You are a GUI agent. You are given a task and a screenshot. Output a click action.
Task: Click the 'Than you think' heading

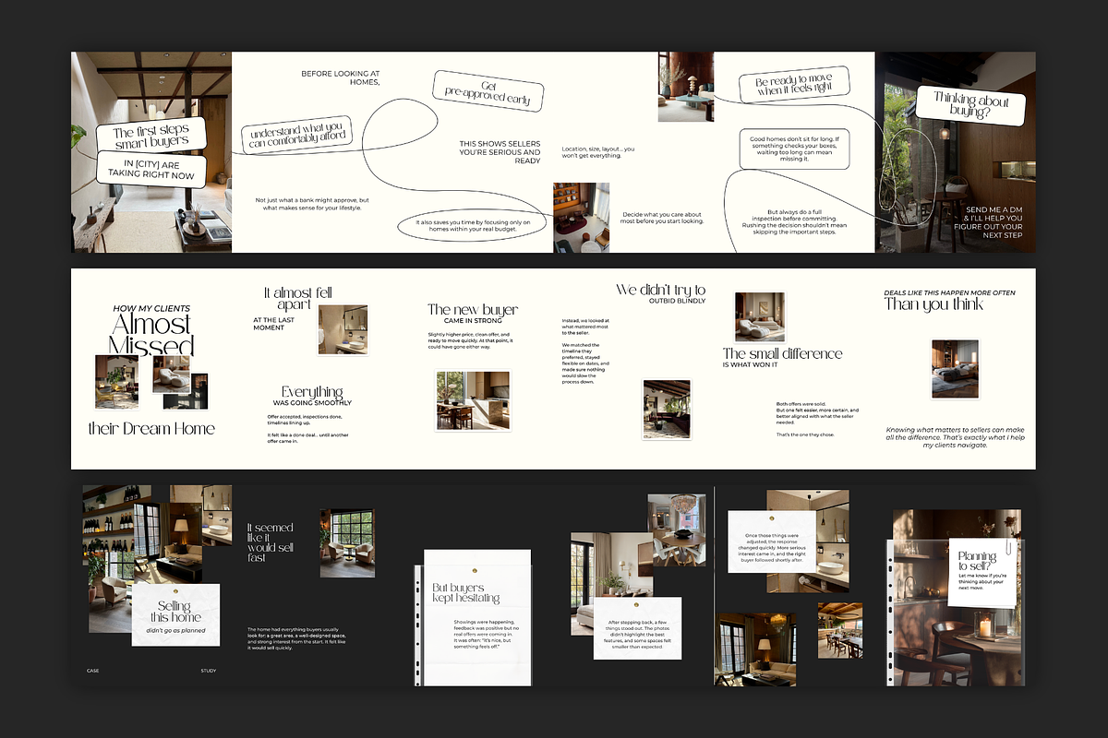pyautogui.click(x=934, y=304)
